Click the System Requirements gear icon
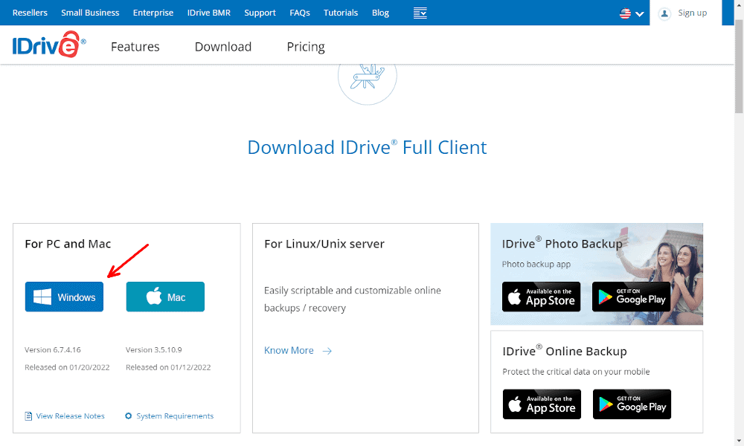This screenshot has height=446, width=744. pos(129,416)
